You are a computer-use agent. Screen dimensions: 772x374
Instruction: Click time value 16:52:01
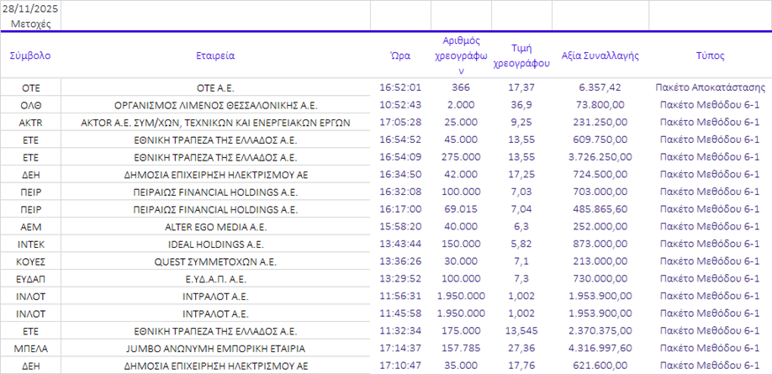click(400, 87)
